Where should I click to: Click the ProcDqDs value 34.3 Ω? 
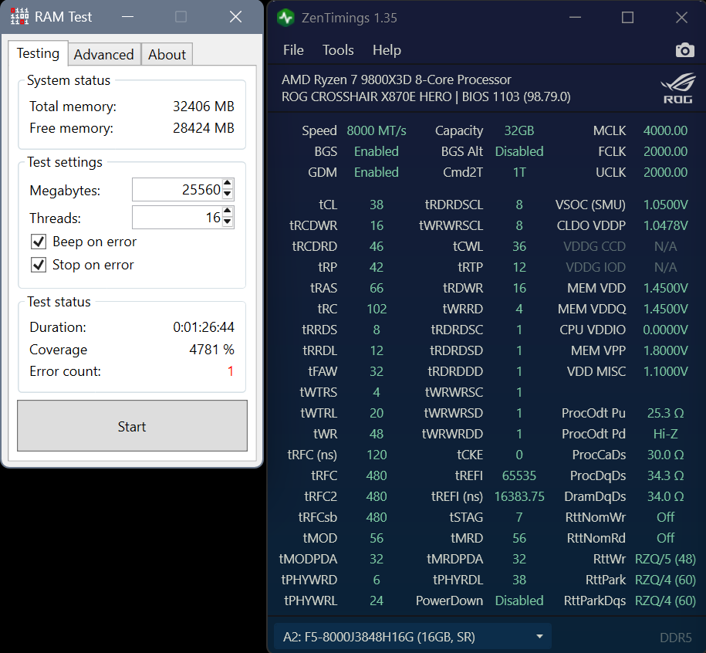pos(665,475)
